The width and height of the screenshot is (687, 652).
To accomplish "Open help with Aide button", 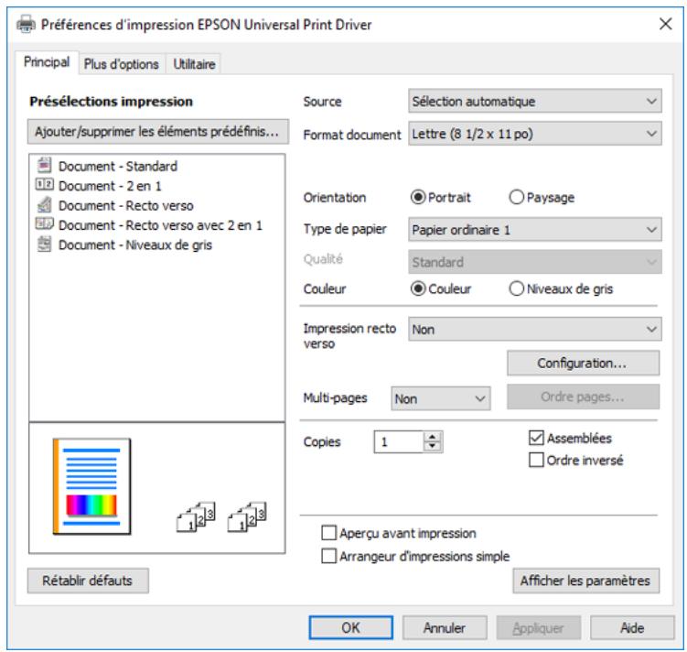I will point(632,627).
